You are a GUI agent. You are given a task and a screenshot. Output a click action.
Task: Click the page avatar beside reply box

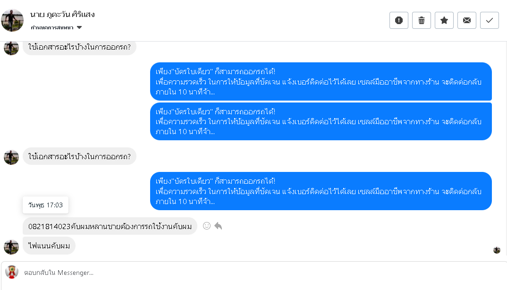pos(12,272)
